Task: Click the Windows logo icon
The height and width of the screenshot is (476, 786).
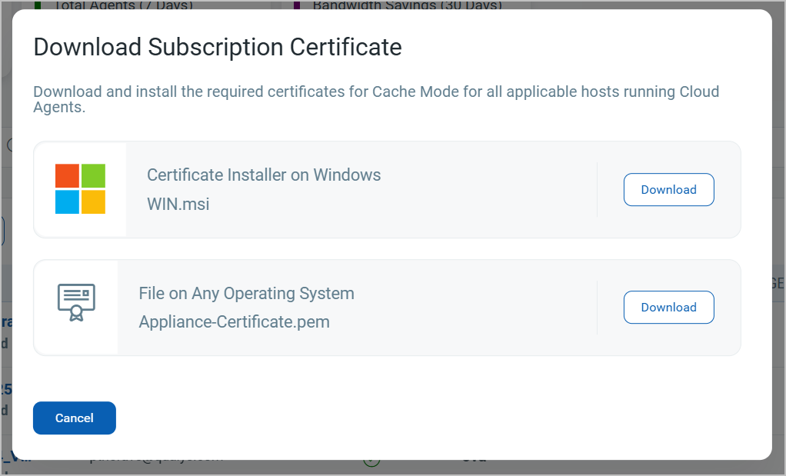Action: tap(80, 189)
